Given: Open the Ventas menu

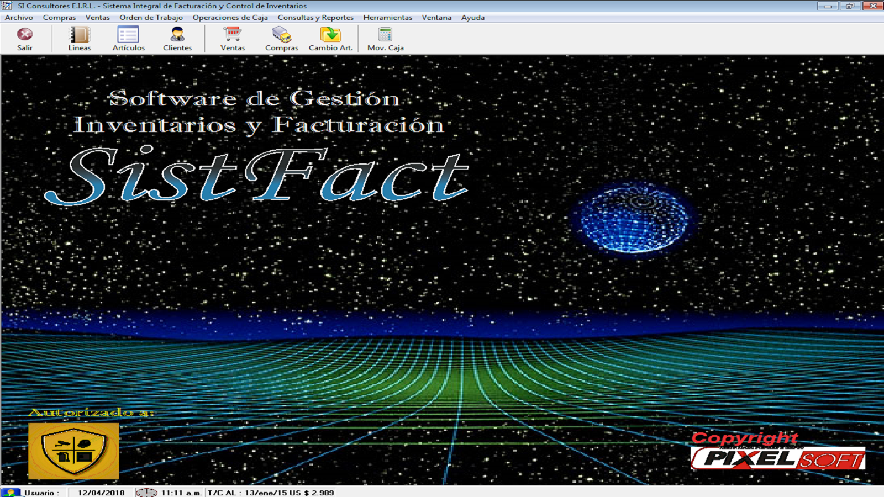Looking at the screenshot, I should pos(97,17).
